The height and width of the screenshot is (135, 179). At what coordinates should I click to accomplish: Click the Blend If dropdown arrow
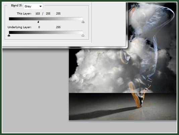tap(41, 6)
